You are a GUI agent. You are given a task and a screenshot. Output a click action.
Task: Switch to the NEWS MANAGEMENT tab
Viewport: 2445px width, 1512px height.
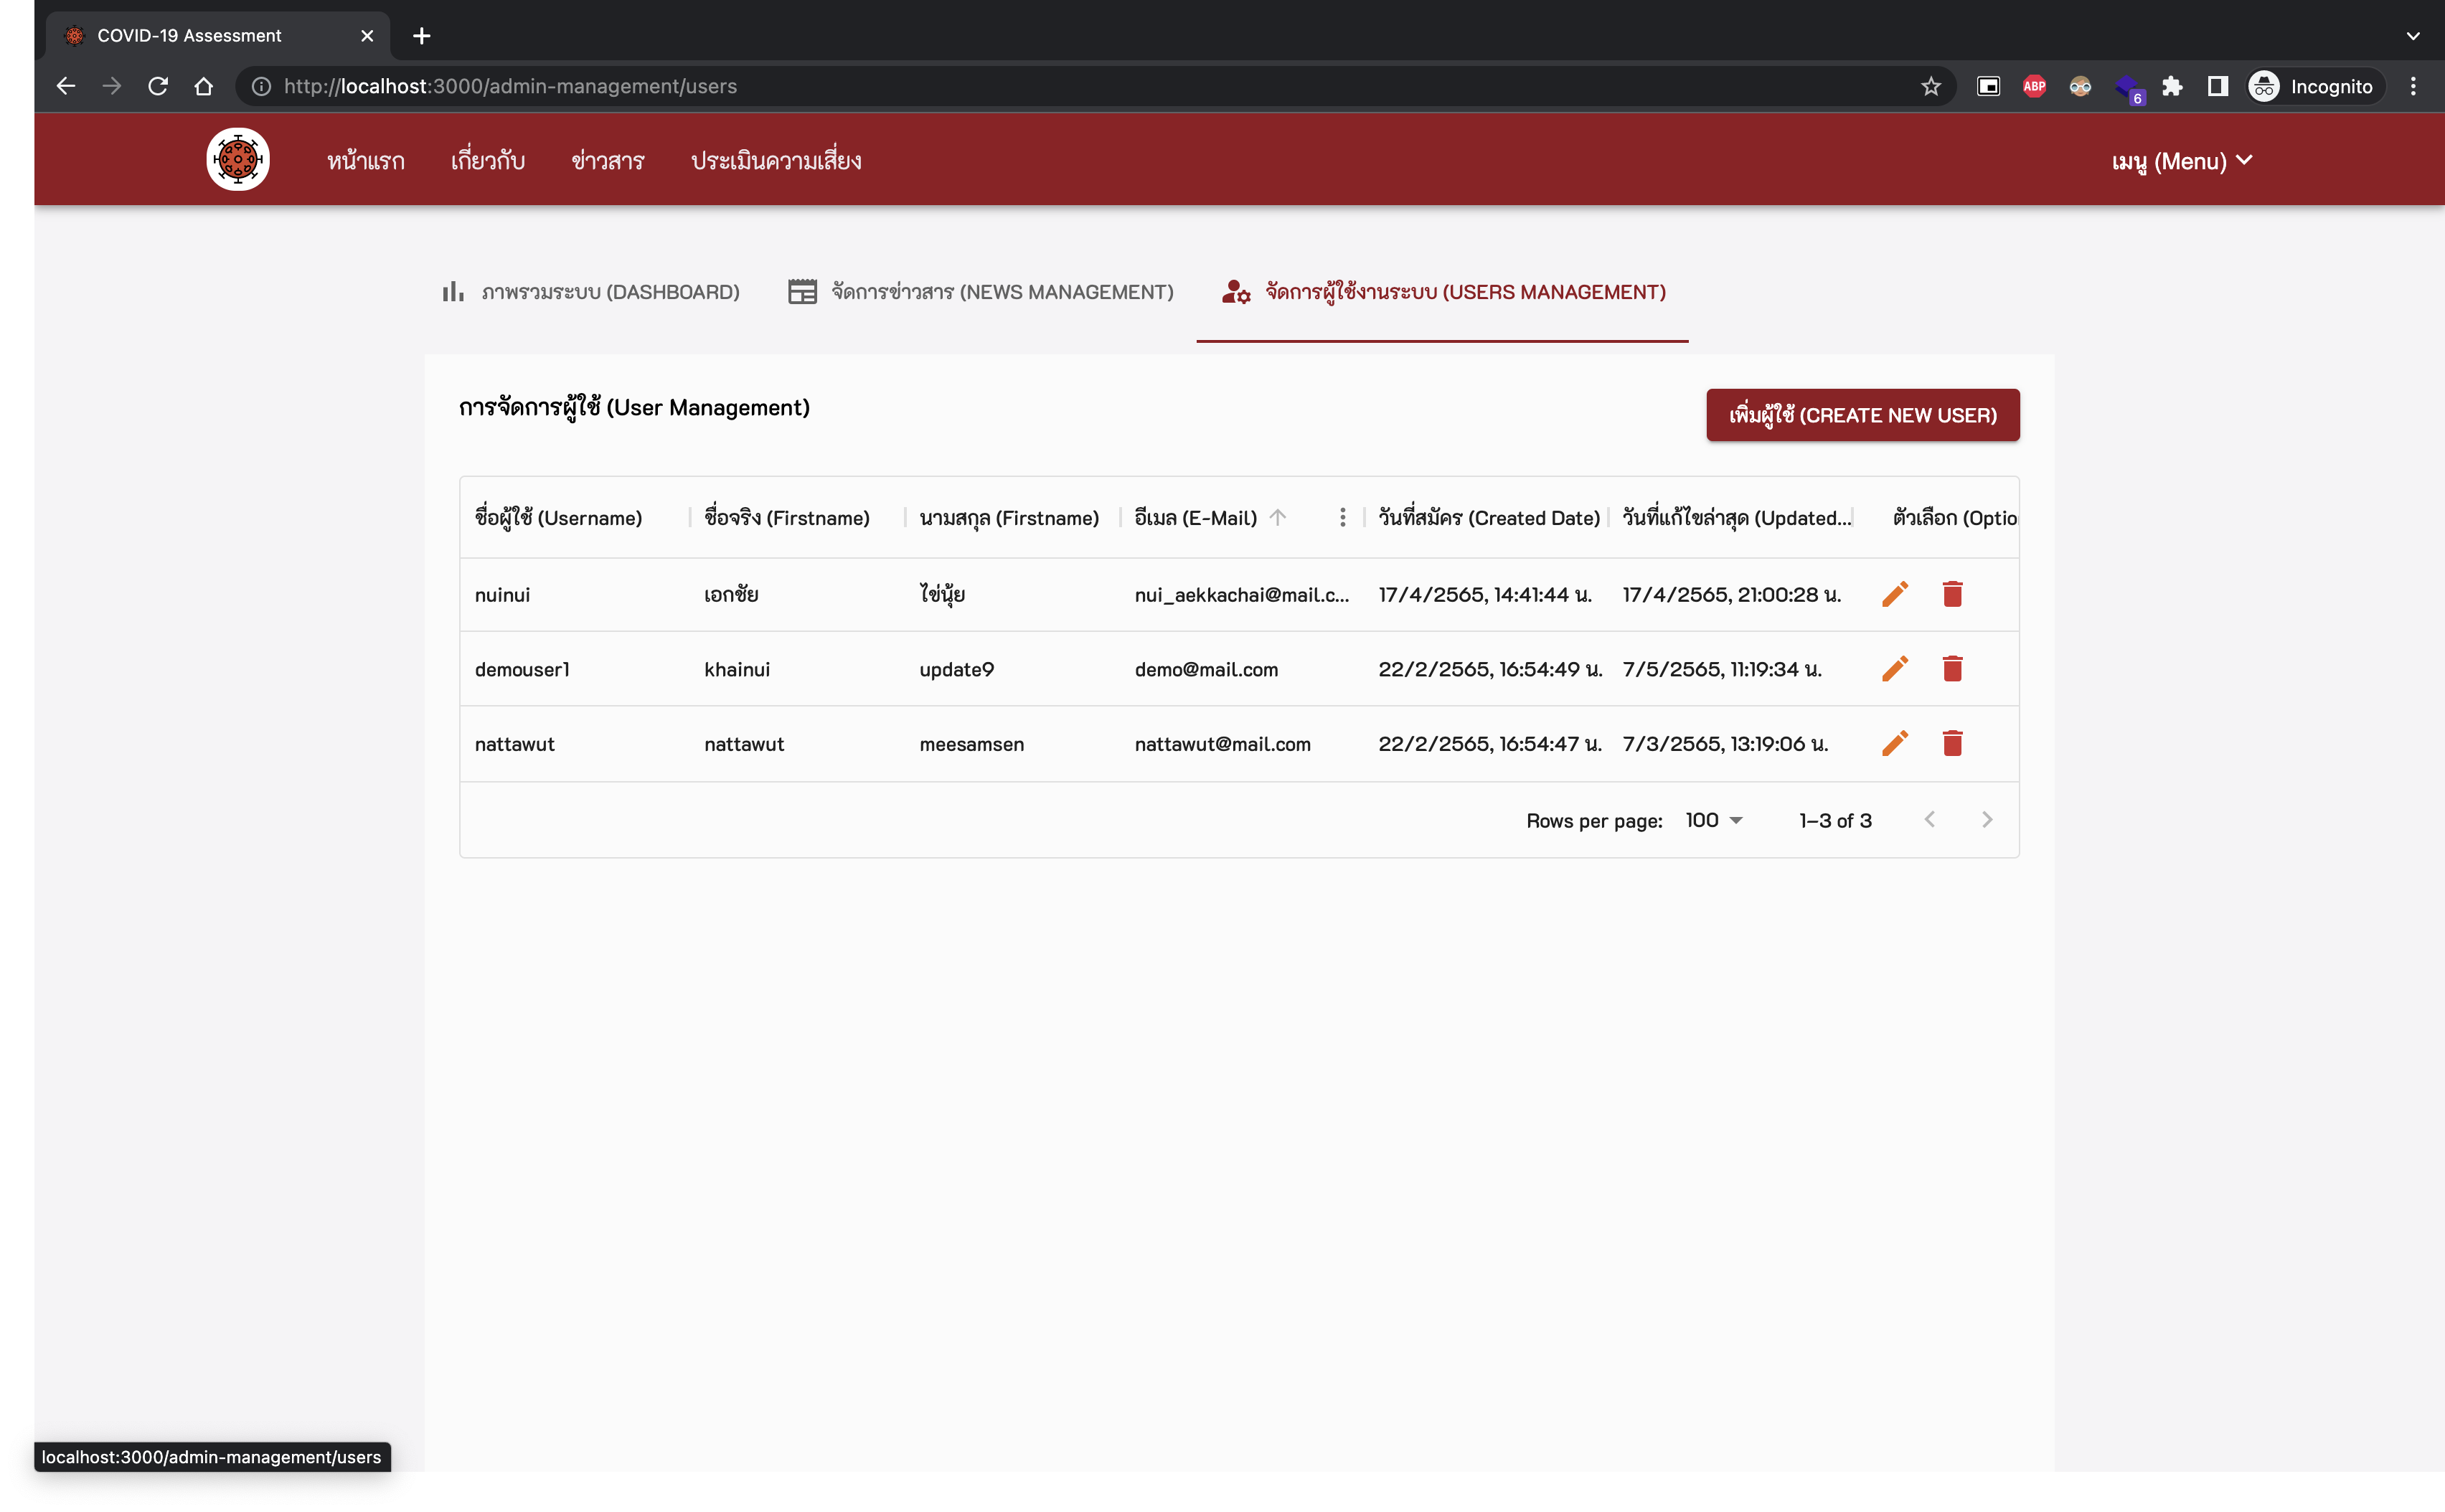(980, 292)
